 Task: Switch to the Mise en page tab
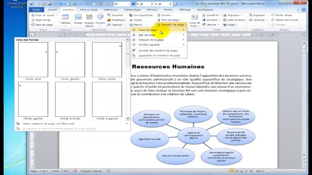point(89,10)
